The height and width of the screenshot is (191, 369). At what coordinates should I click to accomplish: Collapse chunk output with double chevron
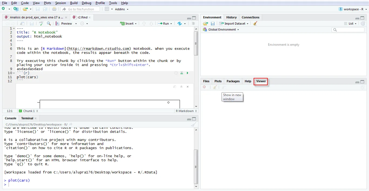point(181,87)
